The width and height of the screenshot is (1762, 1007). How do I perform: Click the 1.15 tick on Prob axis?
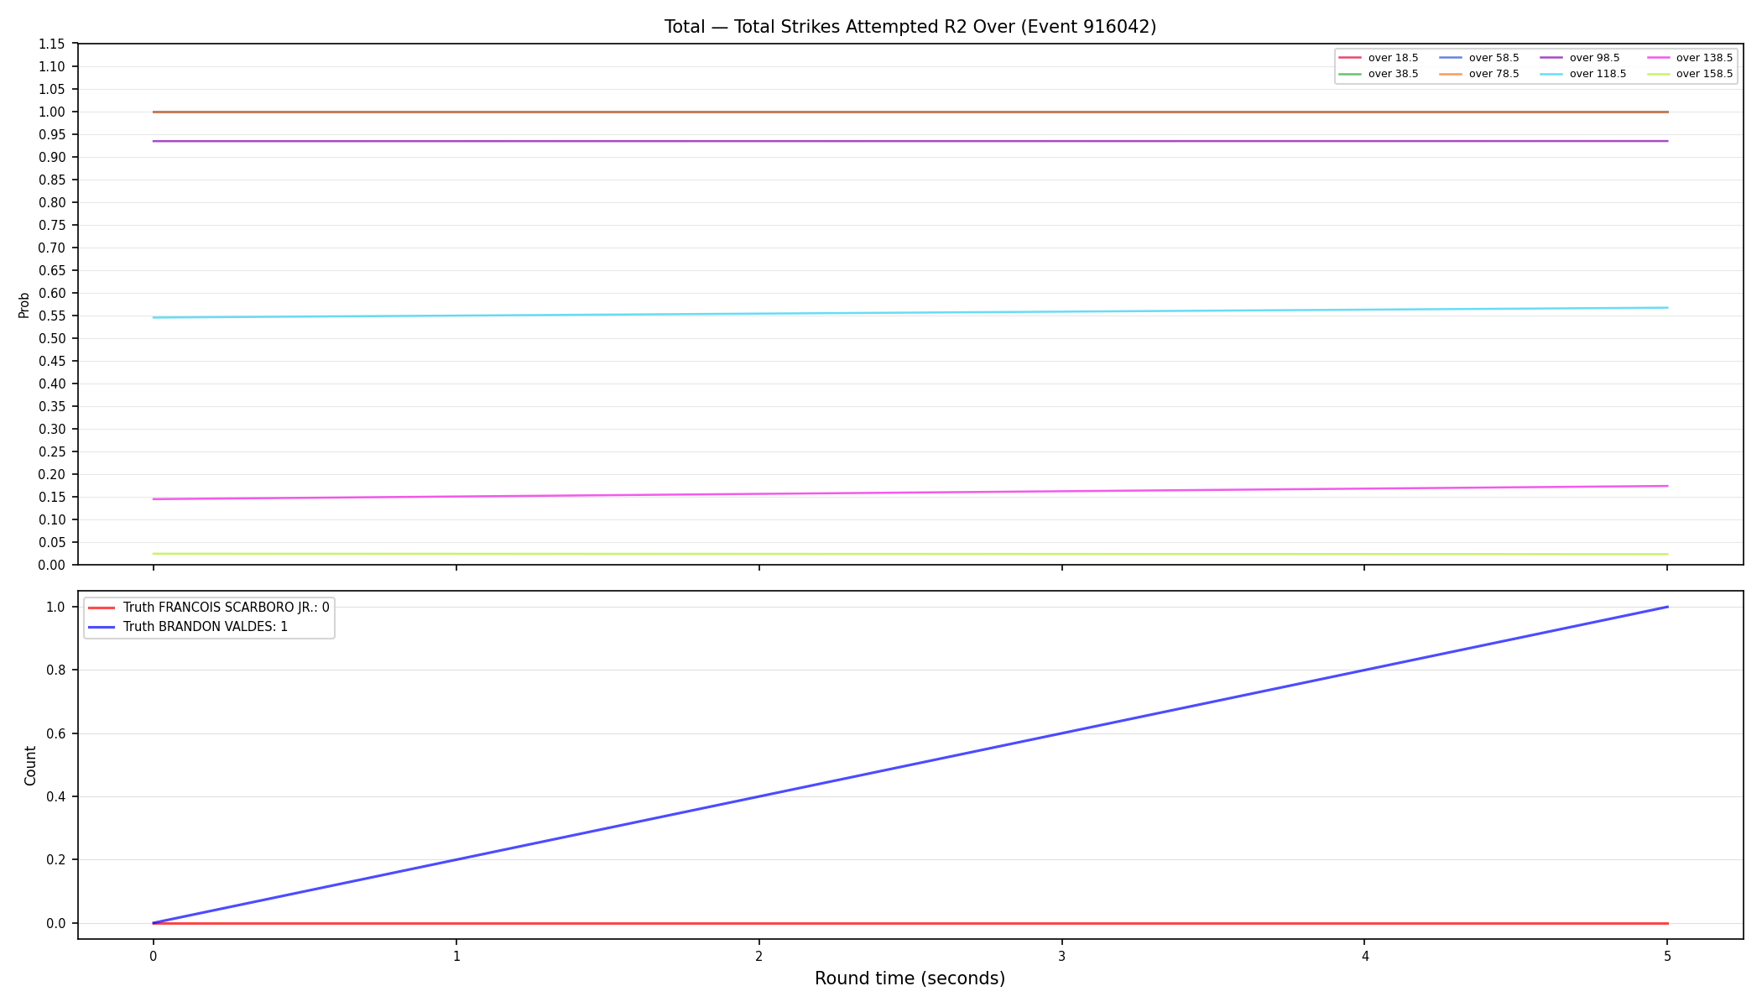point(52,44)
